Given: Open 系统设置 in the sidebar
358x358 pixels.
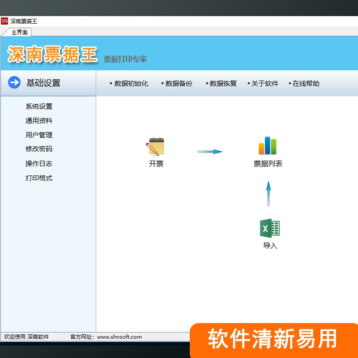Looking at the screenshot, I should (x=39, y=107).
